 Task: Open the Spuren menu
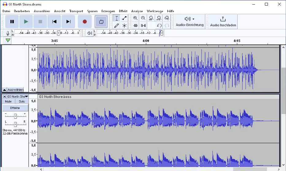tap(92, 11)
